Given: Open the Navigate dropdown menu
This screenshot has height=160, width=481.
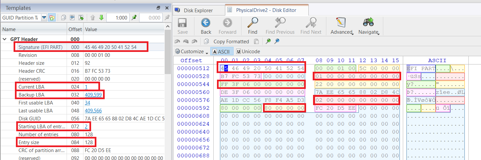Looking at the screenshot, I should (368, 26).
